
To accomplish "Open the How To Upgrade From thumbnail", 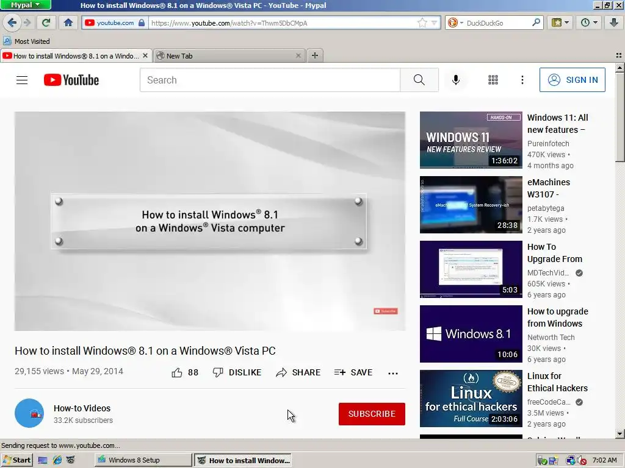I will [471, 269].
